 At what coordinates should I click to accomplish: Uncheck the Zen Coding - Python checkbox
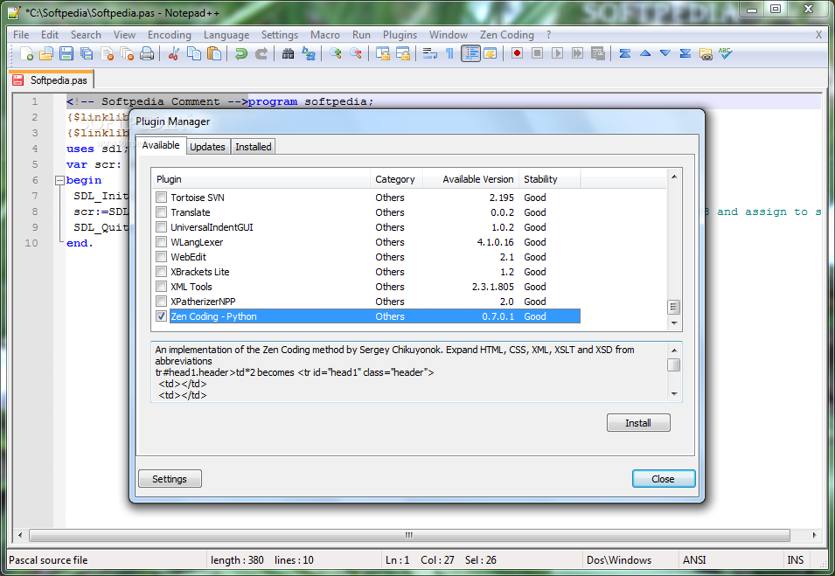click(x=162, y=316)
